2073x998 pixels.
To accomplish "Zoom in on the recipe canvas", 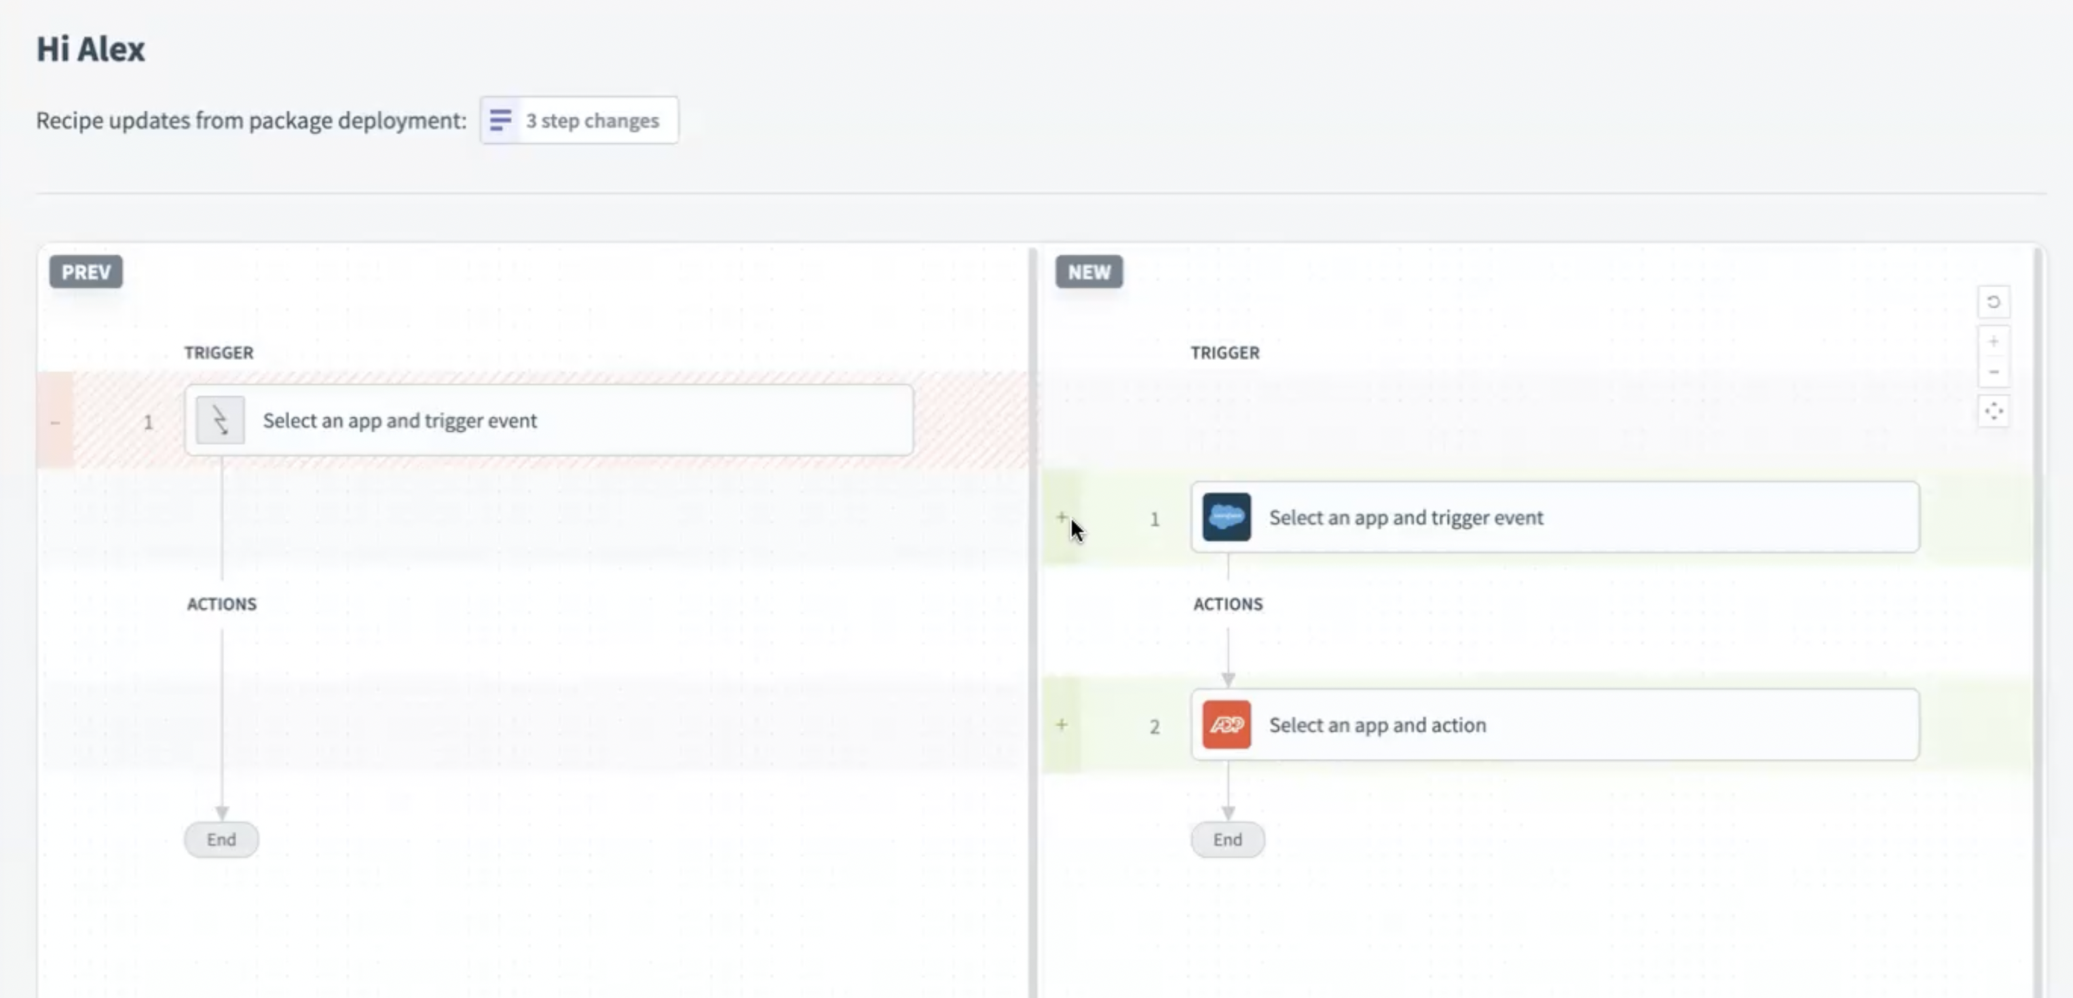I will (1992, 342).
